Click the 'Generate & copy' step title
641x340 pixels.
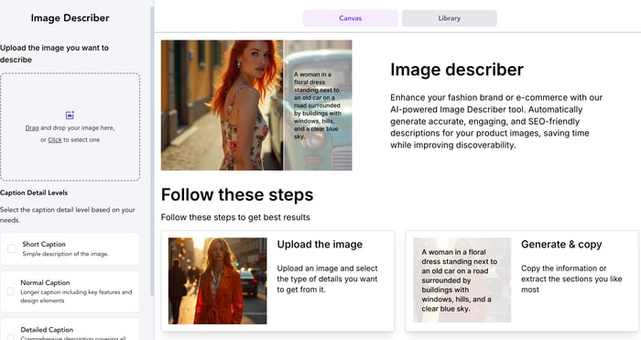click(x=561, y=245)
